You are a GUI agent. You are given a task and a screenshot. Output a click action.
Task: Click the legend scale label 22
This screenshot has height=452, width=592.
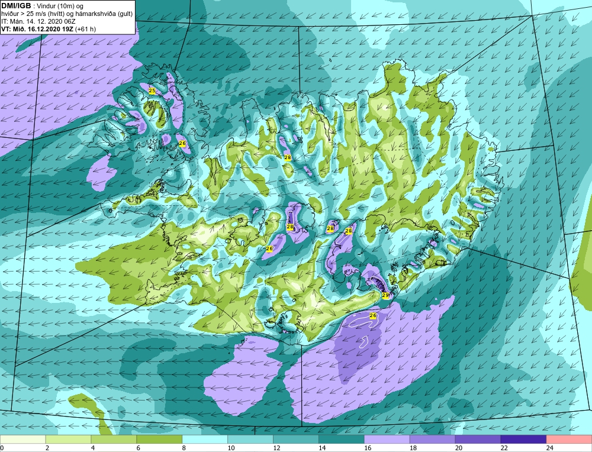pos(504,448)
